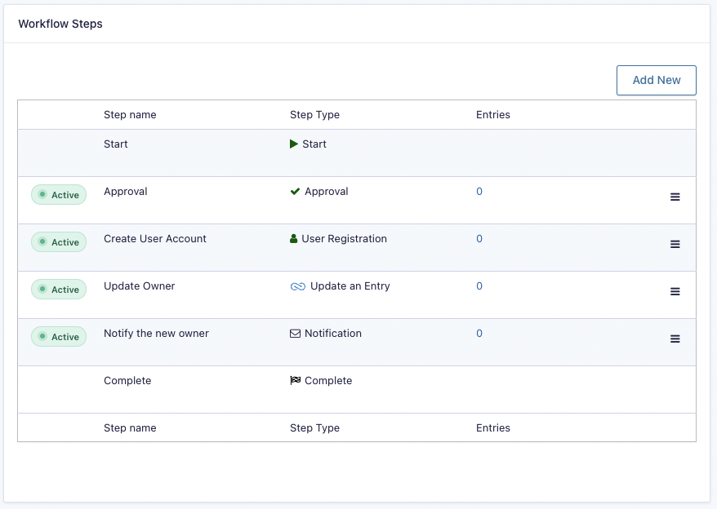
Task: Open the Create User Account row menu icon
Action: coord(675,244)
